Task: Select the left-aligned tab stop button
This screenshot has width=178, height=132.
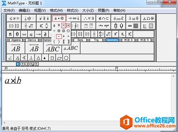Action: (18, 64)
